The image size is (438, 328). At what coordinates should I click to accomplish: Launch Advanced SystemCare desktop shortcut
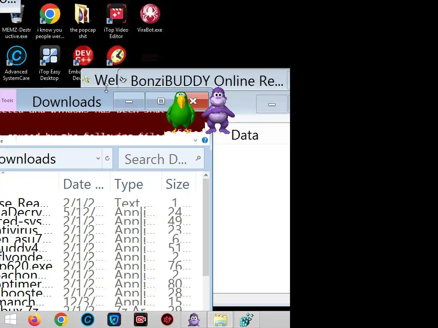coord(16,64)
